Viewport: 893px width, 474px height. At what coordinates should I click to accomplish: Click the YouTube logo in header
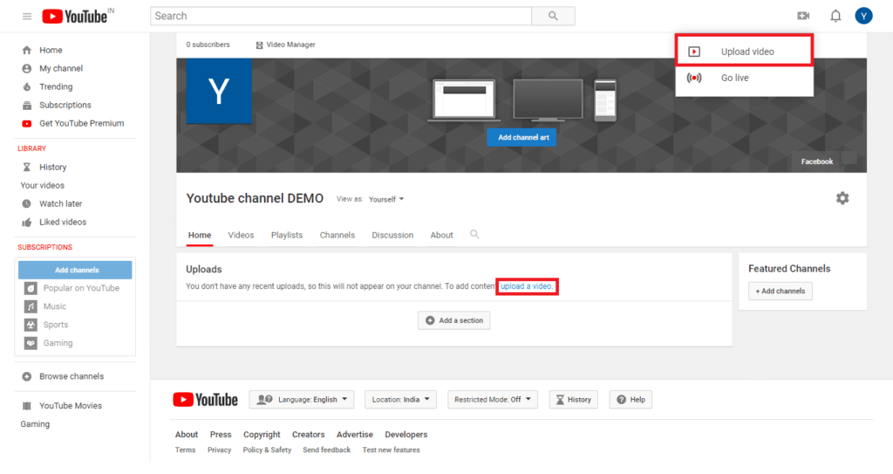pyautogui.click(x=75, y=17)
